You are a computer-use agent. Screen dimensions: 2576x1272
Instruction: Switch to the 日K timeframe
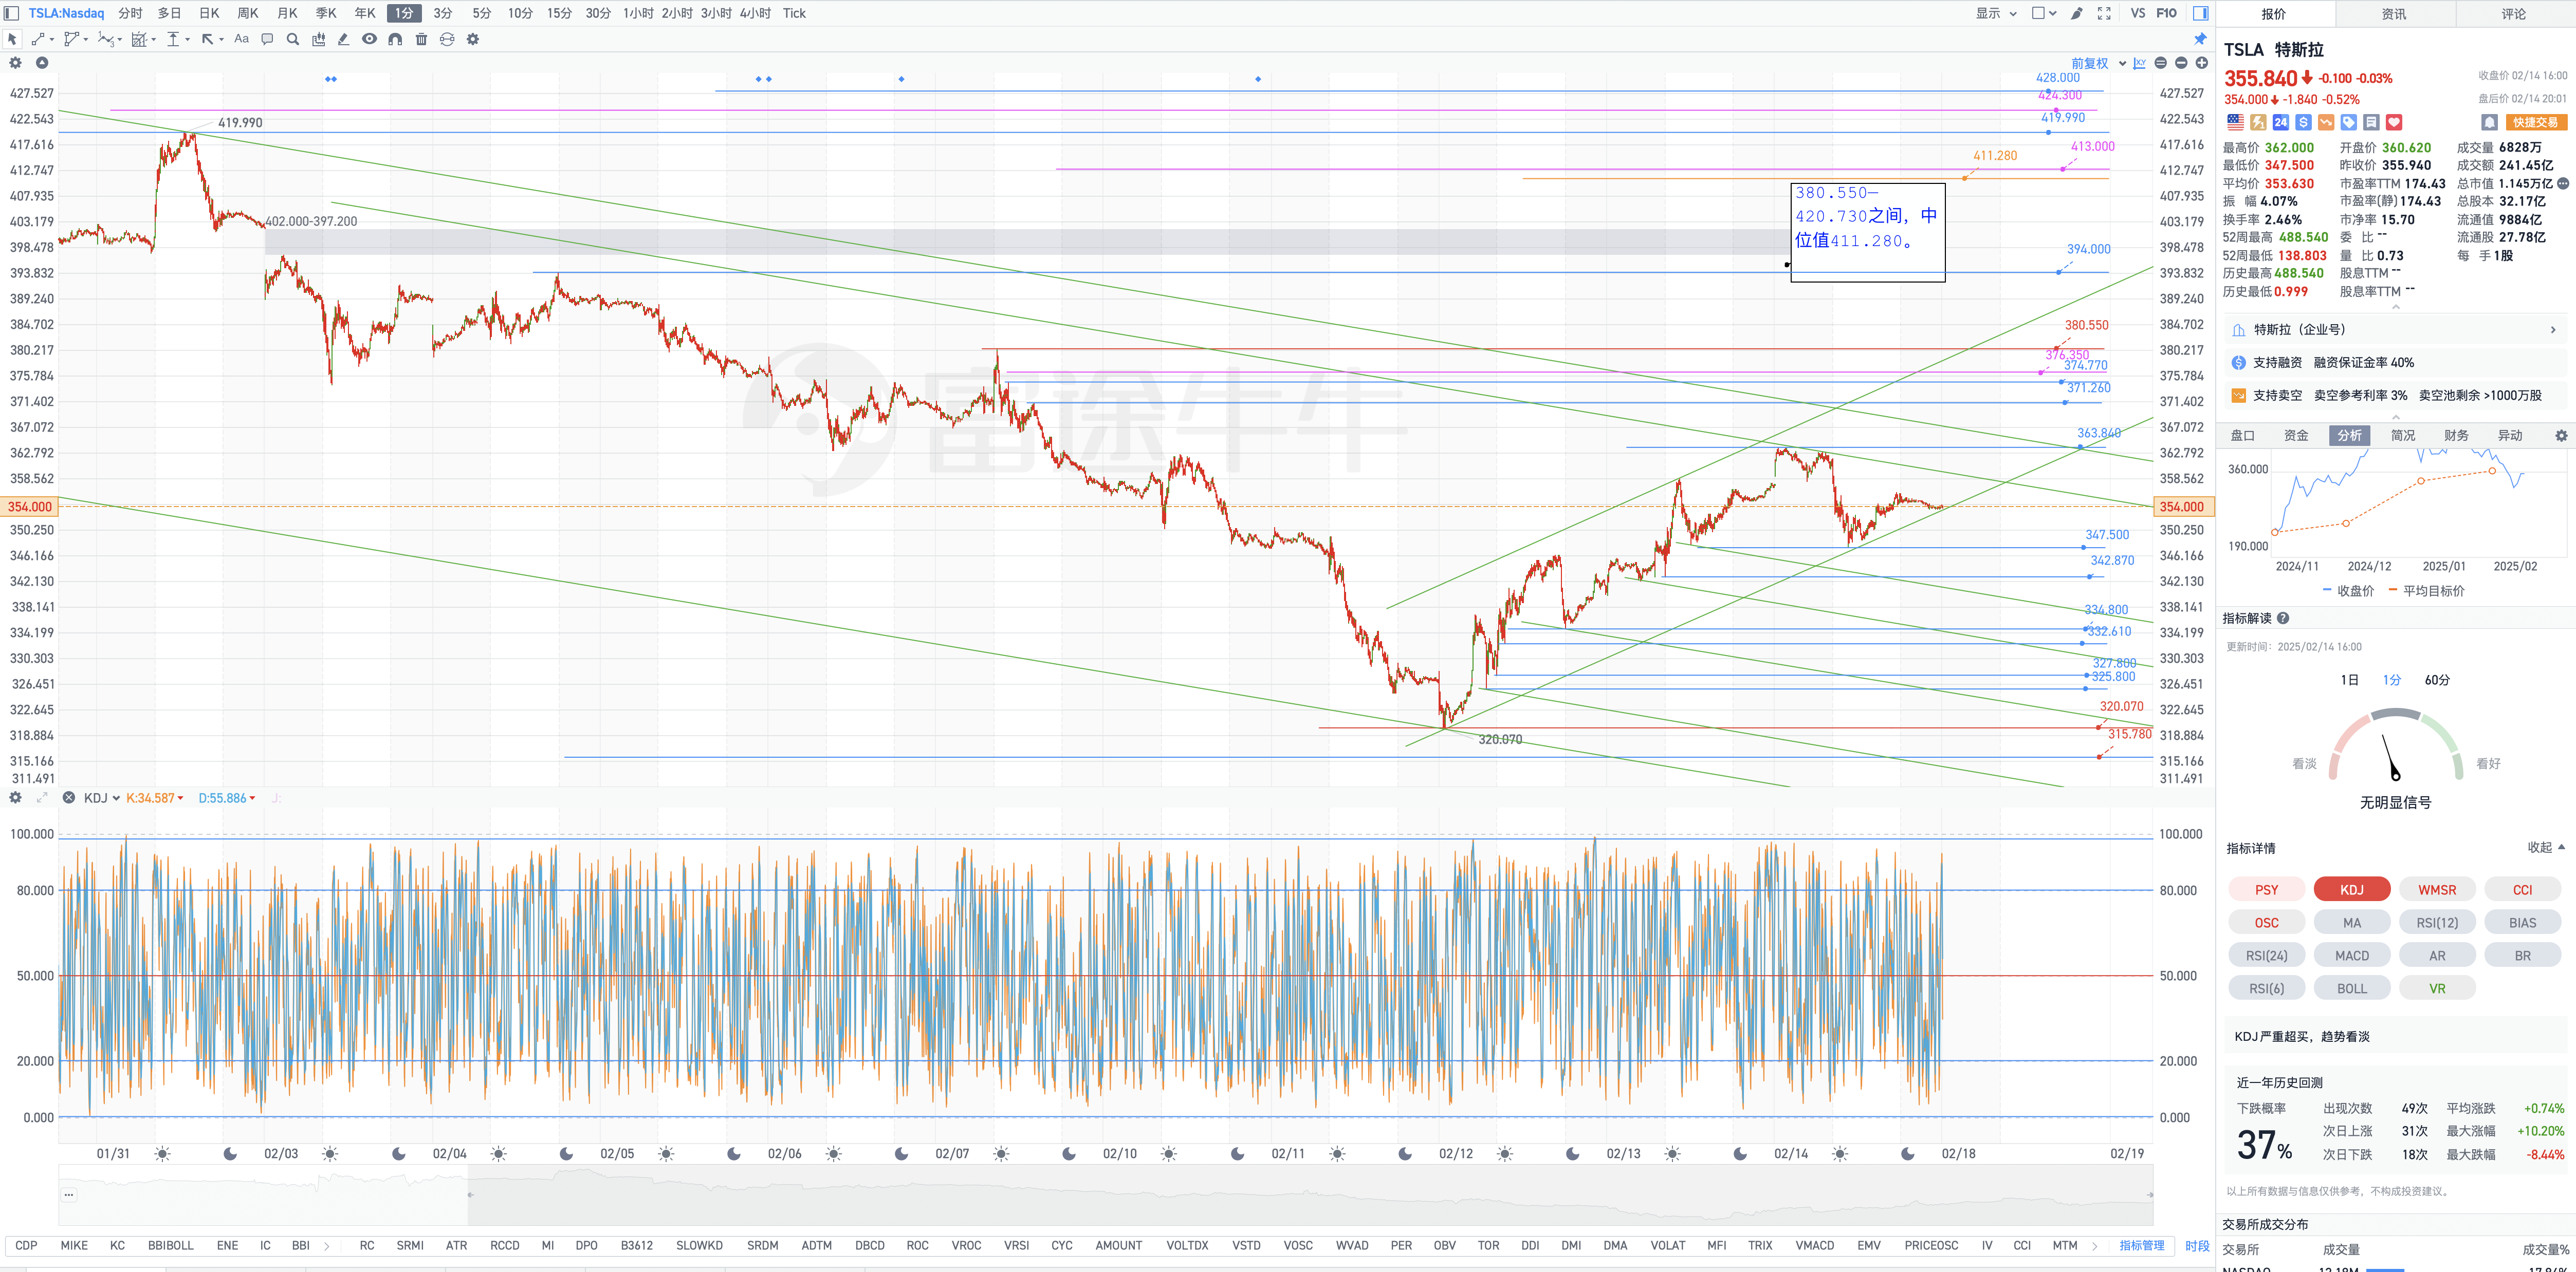click(209, 13)
